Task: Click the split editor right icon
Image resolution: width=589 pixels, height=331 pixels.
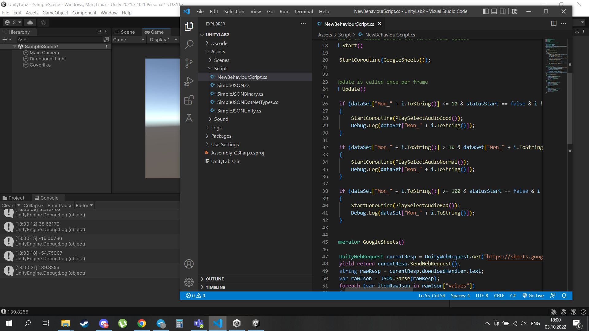Action: pos(554,24)
